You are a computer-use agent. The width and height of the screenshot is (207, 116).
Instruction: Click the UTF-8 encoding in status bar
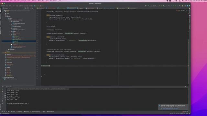tap(177, 113)
